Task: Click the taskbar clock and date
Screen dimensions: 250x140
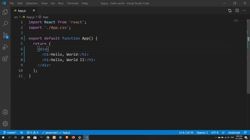Action: coord(239,137)
